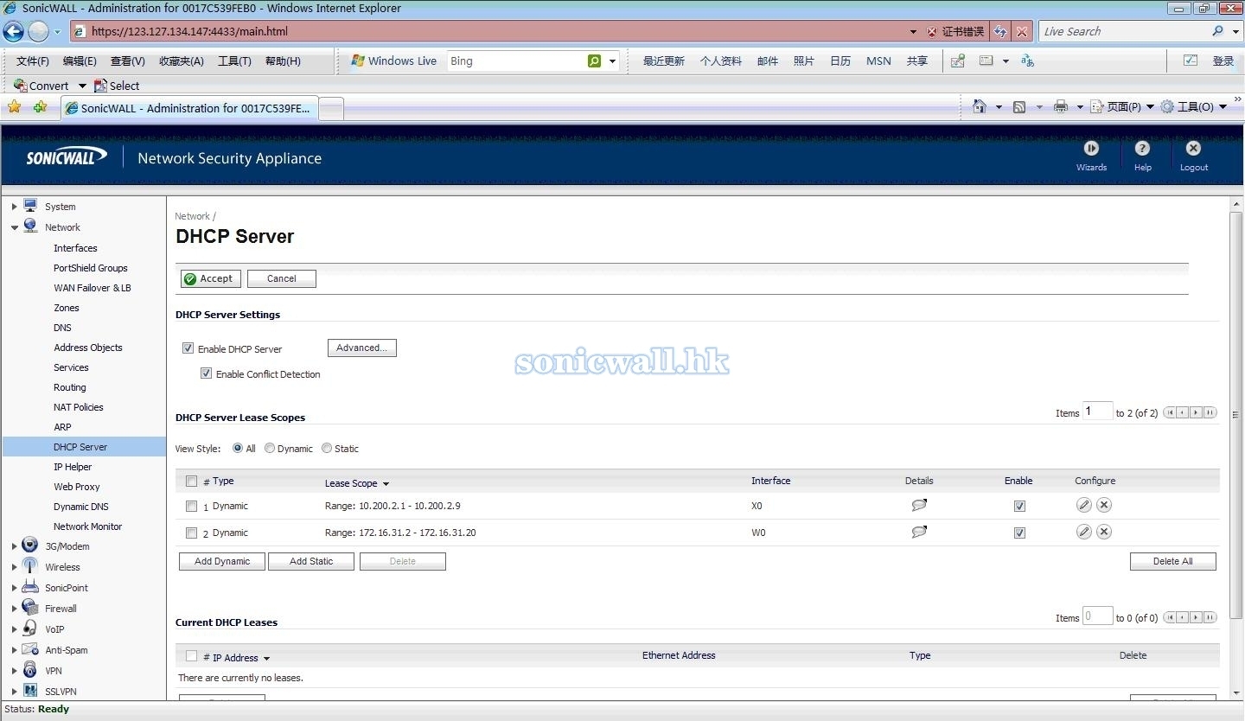Collapse the Network tree node
Viewport: 1245px width, 721px height.
(x=14, y=227)
